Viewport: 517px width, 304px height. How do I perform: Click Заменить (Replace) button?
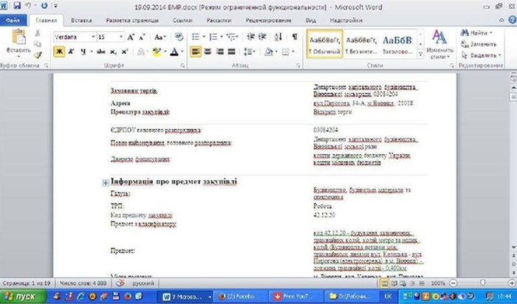479,44
